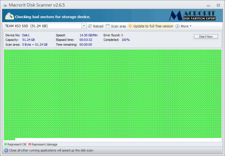Click the 51.24 GB capacity value
This screenshot has width=225, height=156.
pyautogui.click(x=28, y=40)
